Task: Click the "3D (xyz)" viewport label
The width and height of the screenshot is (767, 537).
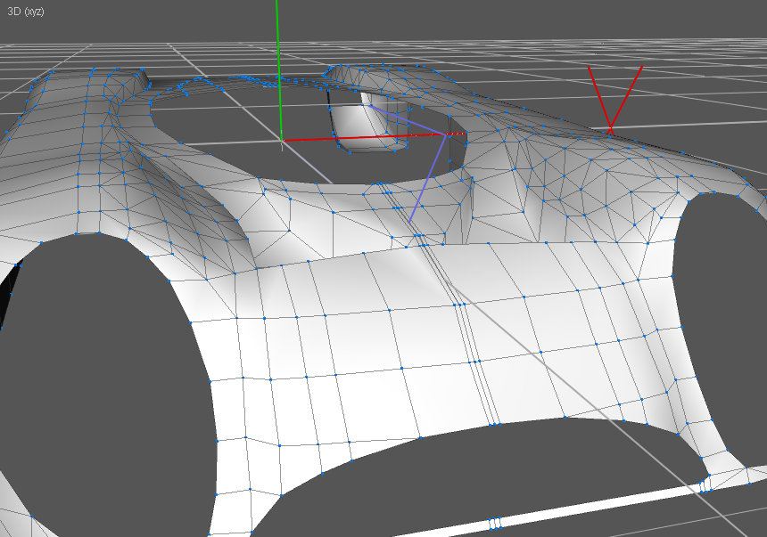Action: 26,12
